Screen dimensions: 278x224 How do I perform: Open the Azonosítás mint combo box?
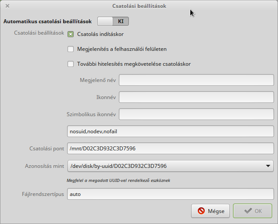point(171,166)
